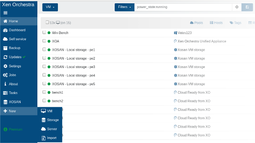Open Settings in the sidebar
The width and height of the screenshot is (255, 143).
pyautogui.click(x=19, y=66)
